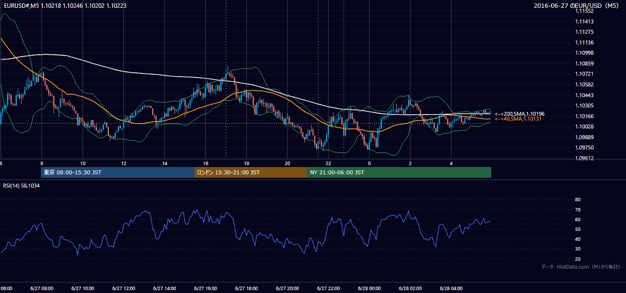Viewport: 626px width, 293px height.
Task: Click hour tick 14 under price chart
Action: 165,163
